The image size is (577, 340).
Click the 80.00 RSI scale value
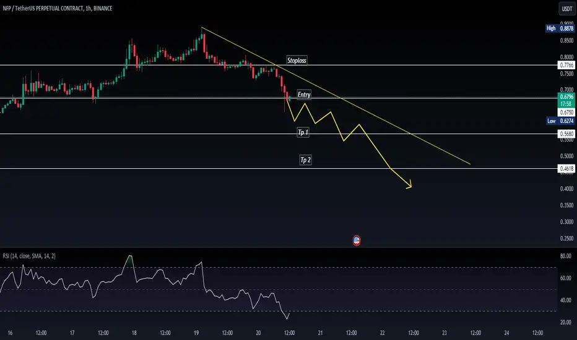(x=566, y=256)
